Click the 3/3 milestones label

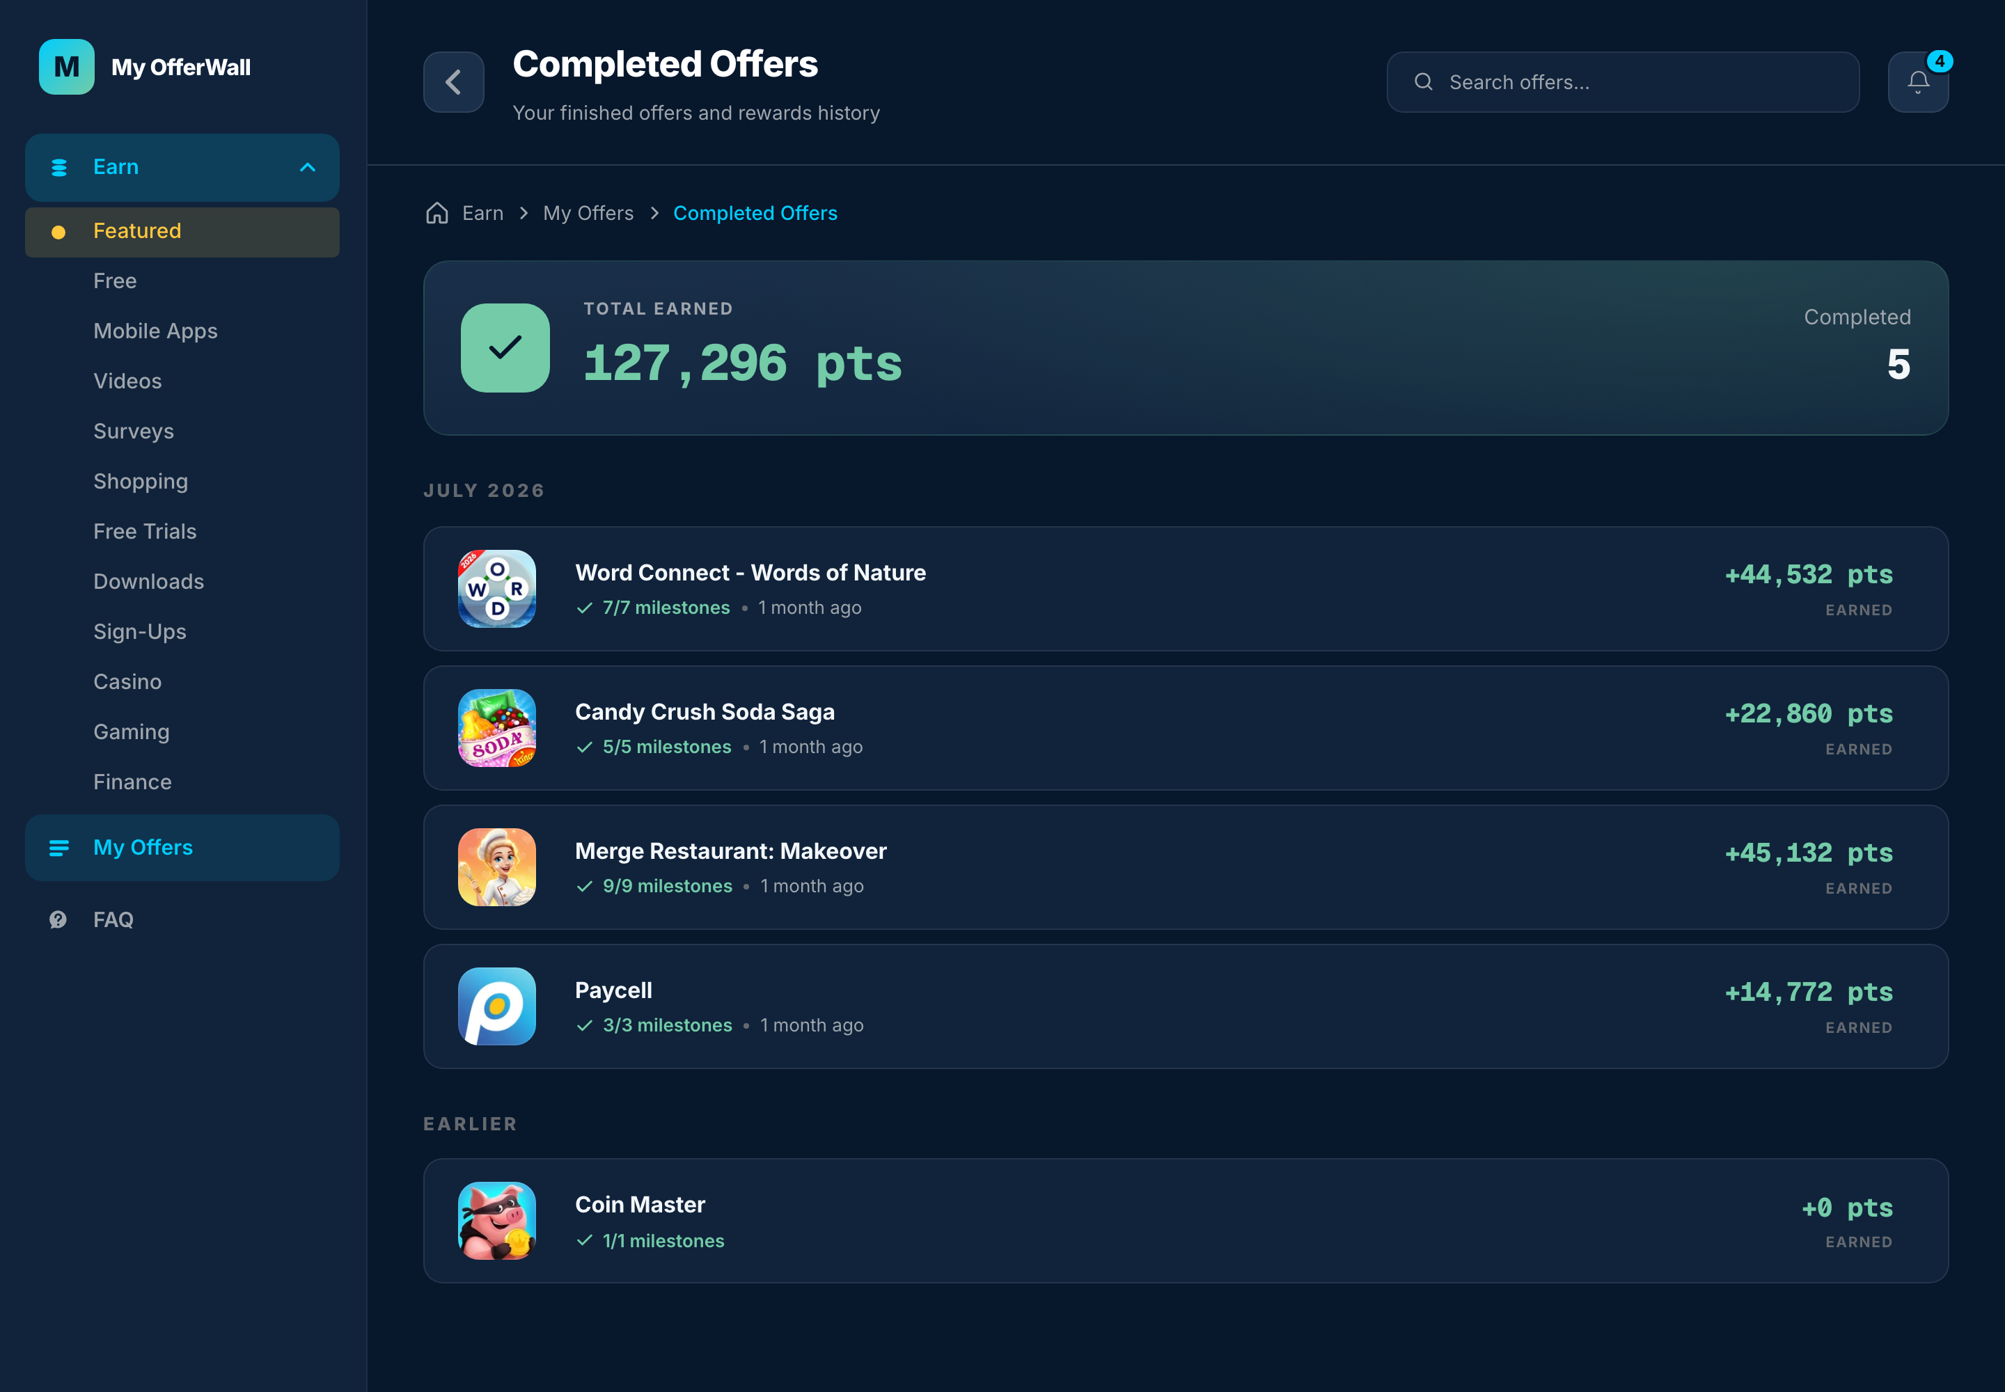[x=668, y=1026]
